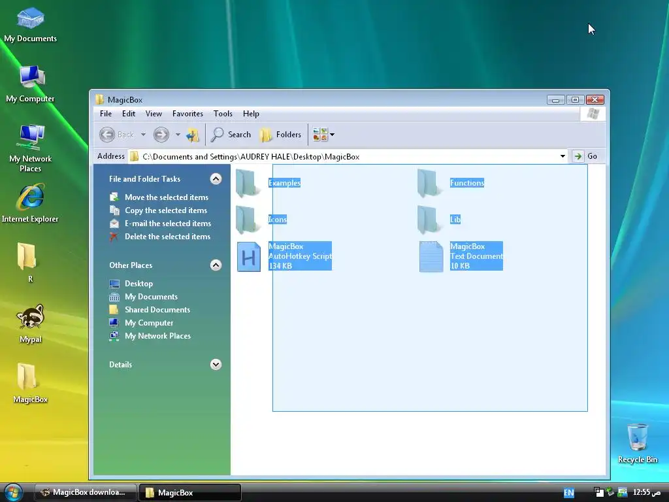
Task: Open My Network Places in Other Places
Action: [x=150, y=336]
